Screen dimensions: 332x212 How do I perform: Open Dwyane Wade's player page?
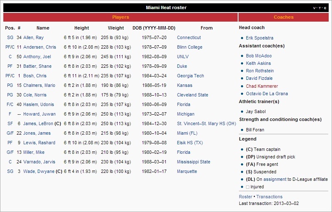coord(39,171)
